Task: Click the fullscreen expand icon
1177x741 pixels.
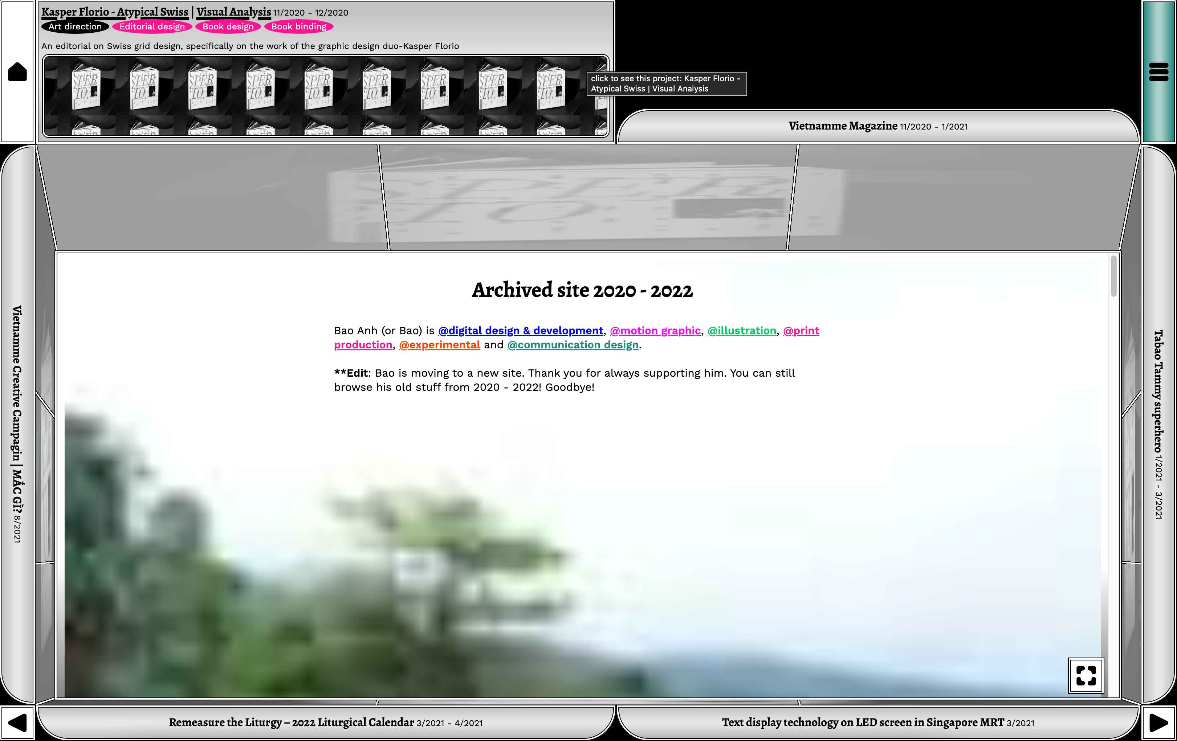Action: coord(1086,676)
